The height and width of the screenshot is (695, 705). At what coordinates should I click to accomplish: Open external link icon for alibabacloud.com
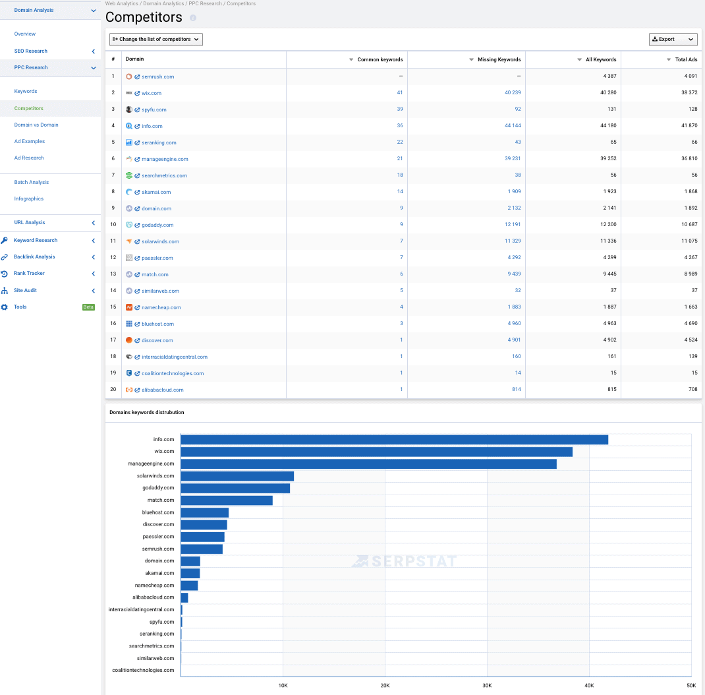click(137, 390)
